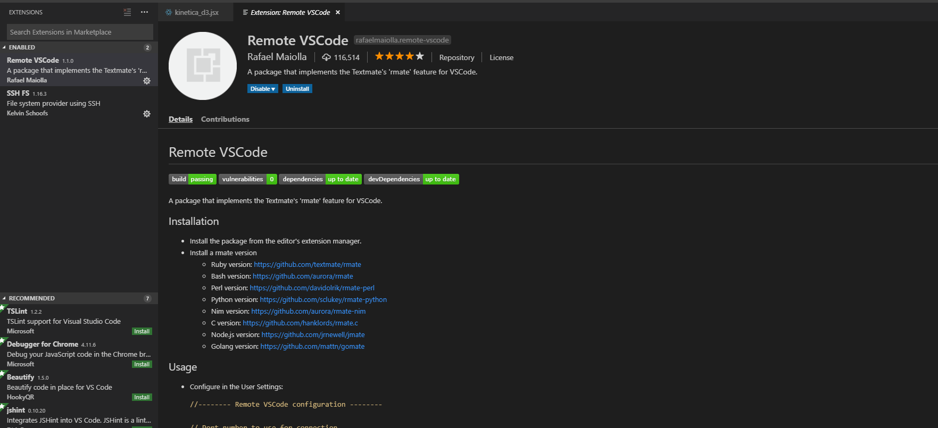Viewport: 938px width, 428px height.
Task: Open the sclukey/rmate-python link
Action: click(323, 299)
